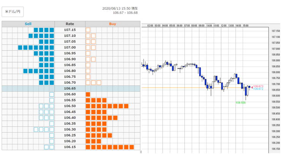Click the 106.500 label on chart price axis
Image resolution: width=281 pixels, height=154 pixels.
[276, 108]
